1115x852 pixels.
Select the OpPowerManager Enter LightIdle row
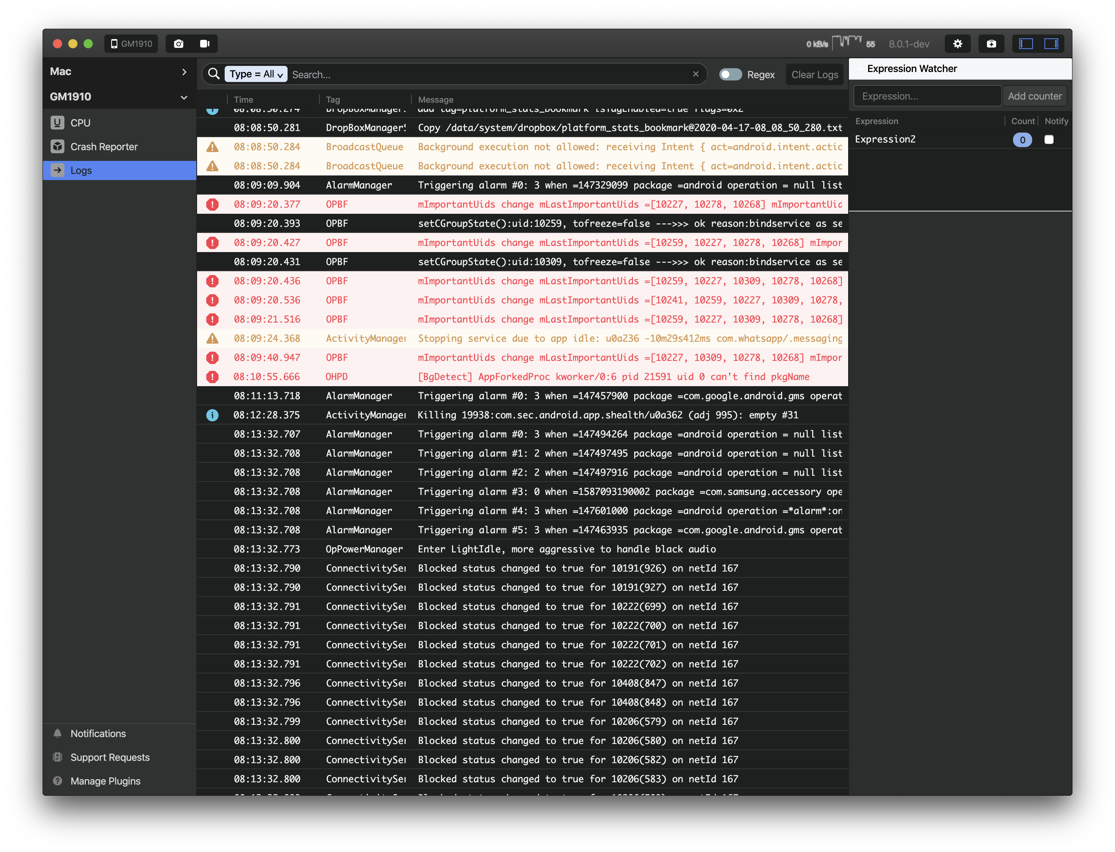pyautogui.click(x=522, y=549)
